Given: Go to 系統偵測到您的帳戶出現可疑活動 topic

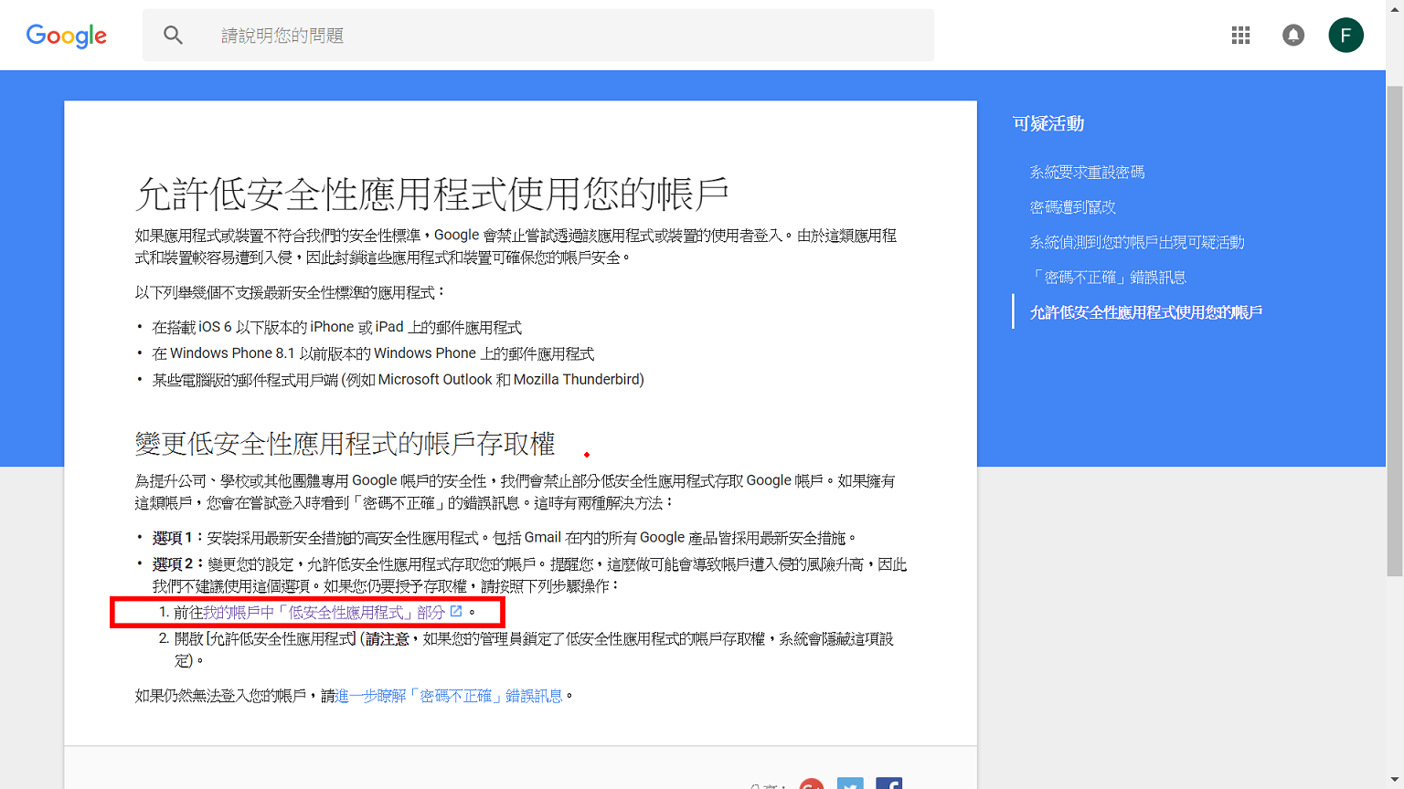Looking at the screenshot, I should [1136, 242].
